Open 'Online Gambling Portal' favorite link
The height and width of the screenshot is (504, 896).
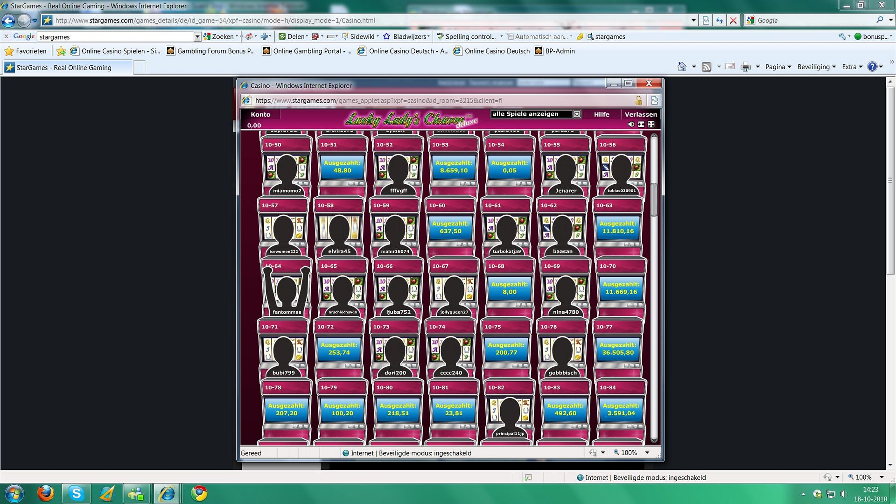307,51
